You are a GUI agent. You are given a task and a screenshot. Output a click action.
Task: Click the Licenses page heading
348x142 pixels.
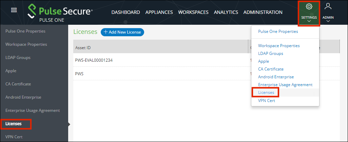tap(85, 32)
